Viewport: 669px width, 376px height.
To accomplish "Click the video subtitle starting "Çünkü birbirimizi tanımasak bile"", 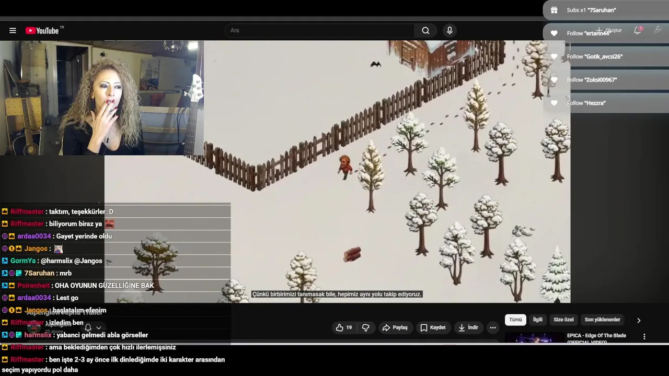I will 337,295.
